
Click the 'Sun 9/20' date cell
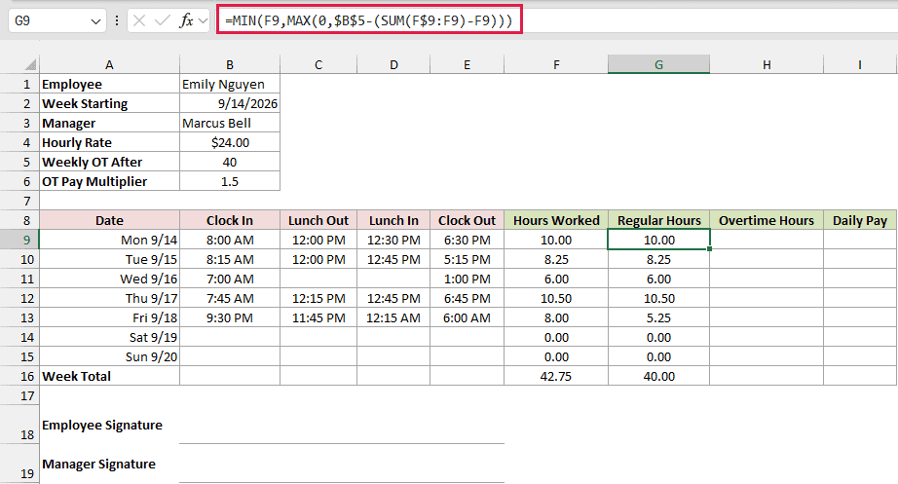coord(109,356)
